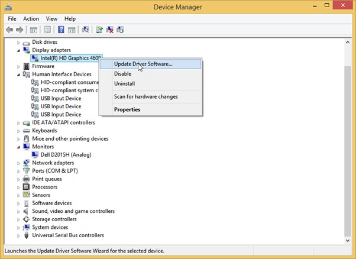Close the Device Manager window
This screenshot has width=356, height=259.
tap(343, 5)
